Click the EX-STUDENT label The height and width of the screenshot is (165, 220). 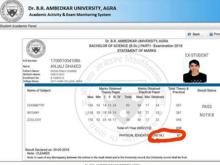tap(197, 55)
